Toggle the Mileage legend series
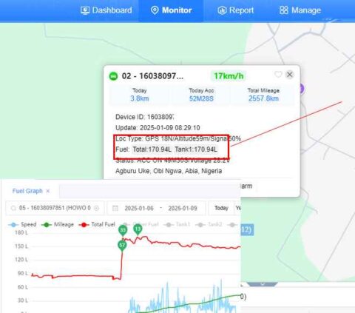The height and width of the screenshot is (313, 355). click(58, 224)
